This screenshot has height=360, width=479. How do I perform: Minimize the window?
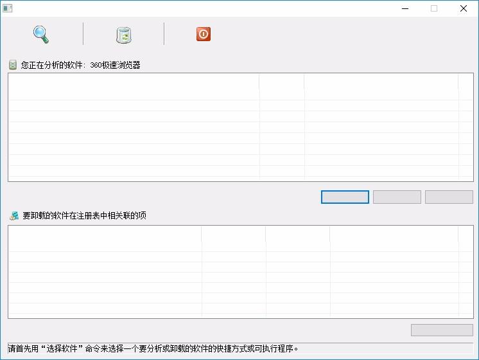[x=405, y=8]
